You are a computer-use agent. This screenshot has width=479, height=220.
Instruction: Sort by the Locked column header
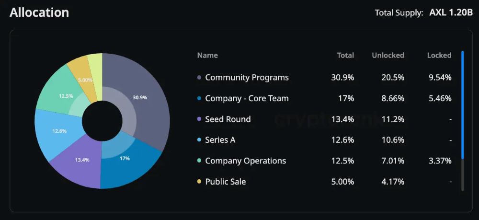[439, 55]
